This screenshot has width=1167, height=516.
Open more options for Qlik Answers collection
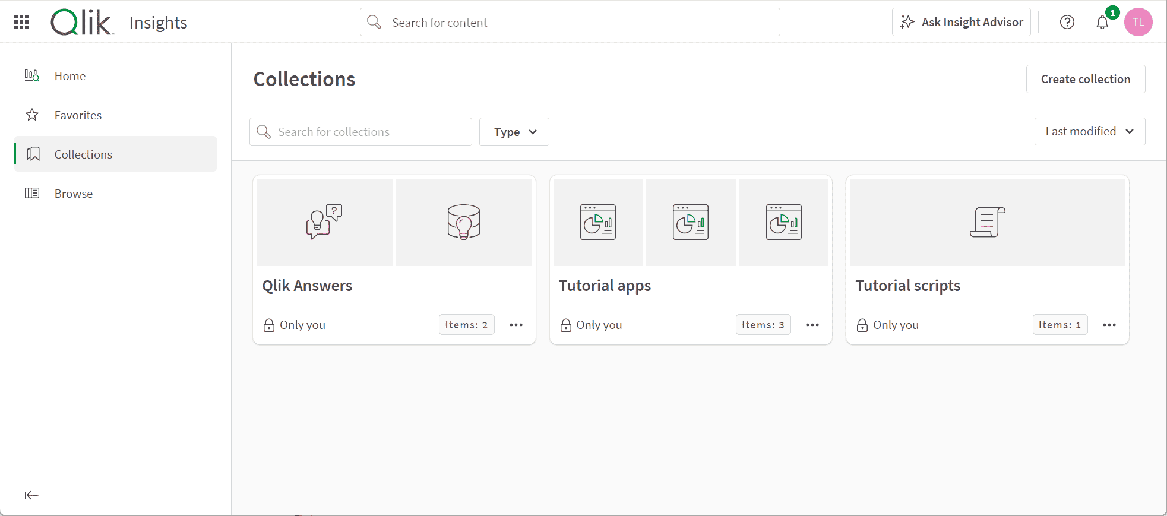[515, 325]
